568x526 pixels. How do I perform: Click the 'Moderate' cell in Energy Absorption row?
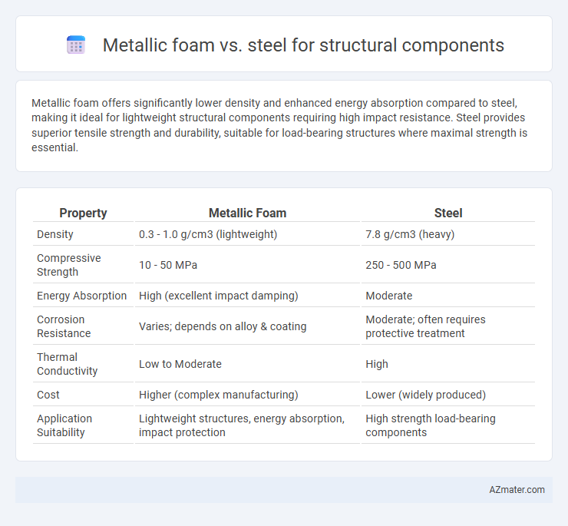point(388,296)
